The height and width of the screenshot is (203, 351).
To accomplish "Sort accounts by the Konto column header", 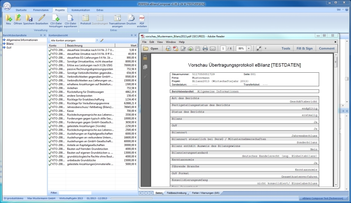I will (x=57, y=45).
